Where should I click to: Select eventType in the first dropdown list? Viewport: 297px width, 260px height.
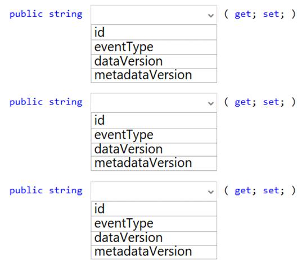coord(154,47)
